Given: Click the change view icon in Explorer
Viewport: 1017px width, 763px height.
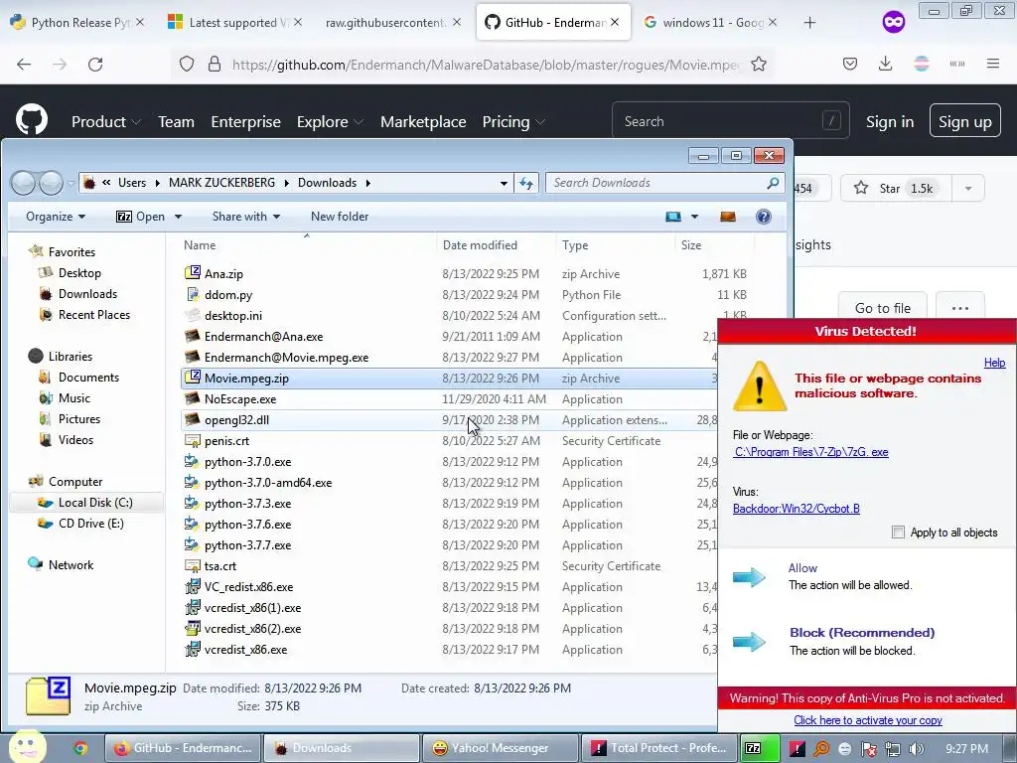Looking at the screenshot, I should point(673,217).
